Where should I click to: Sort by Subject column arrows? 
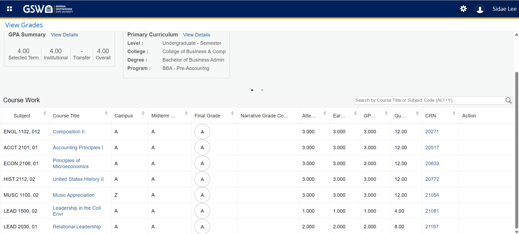tap(45, 113)
